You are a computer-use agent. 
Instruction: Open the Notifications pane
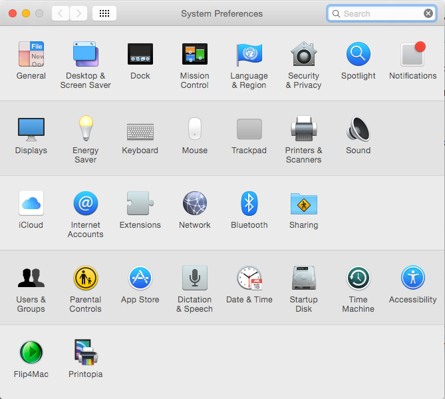(x=412, y=55)
